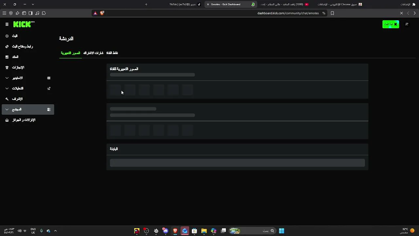Open a new browser tab
Image resolution: width=419 pixels, height=236 pixels.
(146, 4)
